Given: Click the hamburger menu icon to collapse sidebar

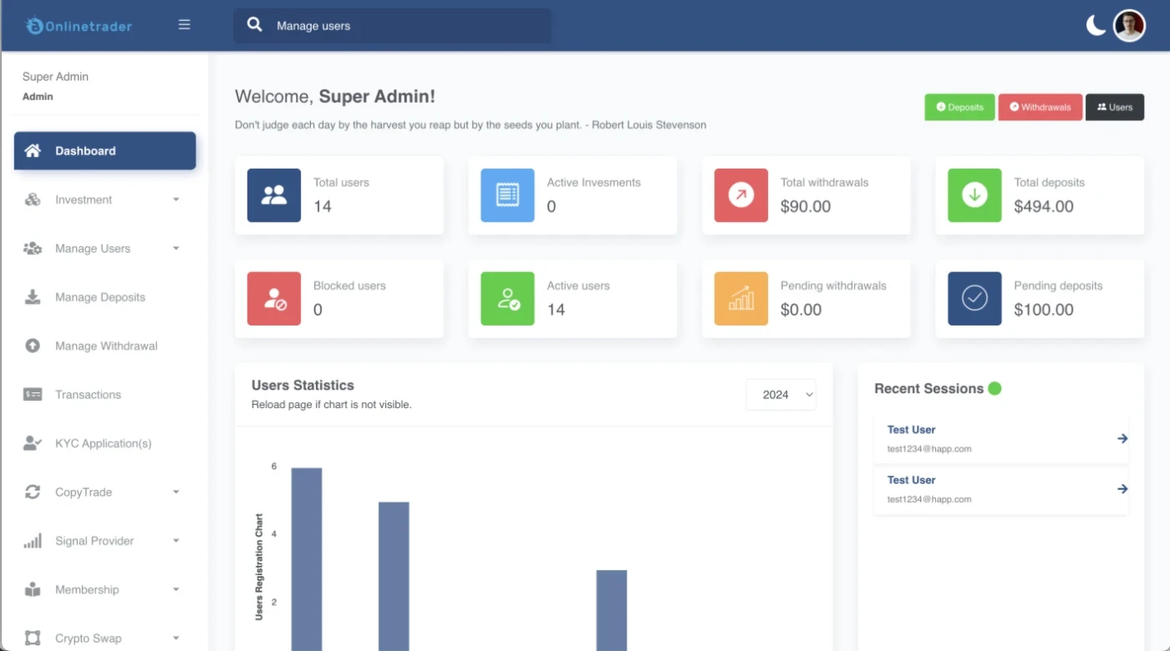Looking at the screenshot, I should pyautogui.click(x=185, y=25).
